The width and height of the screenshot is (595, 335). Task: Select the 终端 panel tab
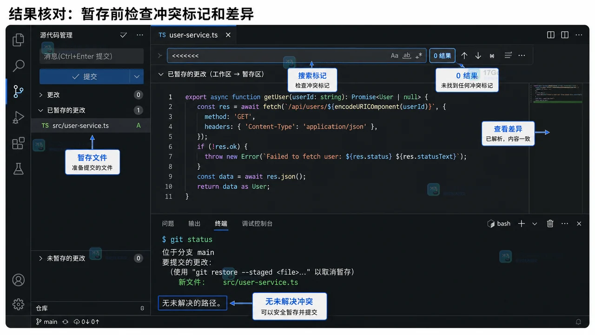[x=221, y=224]
